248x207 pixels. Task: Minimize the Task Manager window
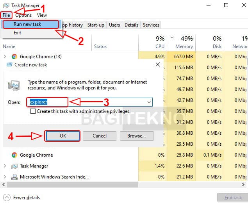pos(209,5)
